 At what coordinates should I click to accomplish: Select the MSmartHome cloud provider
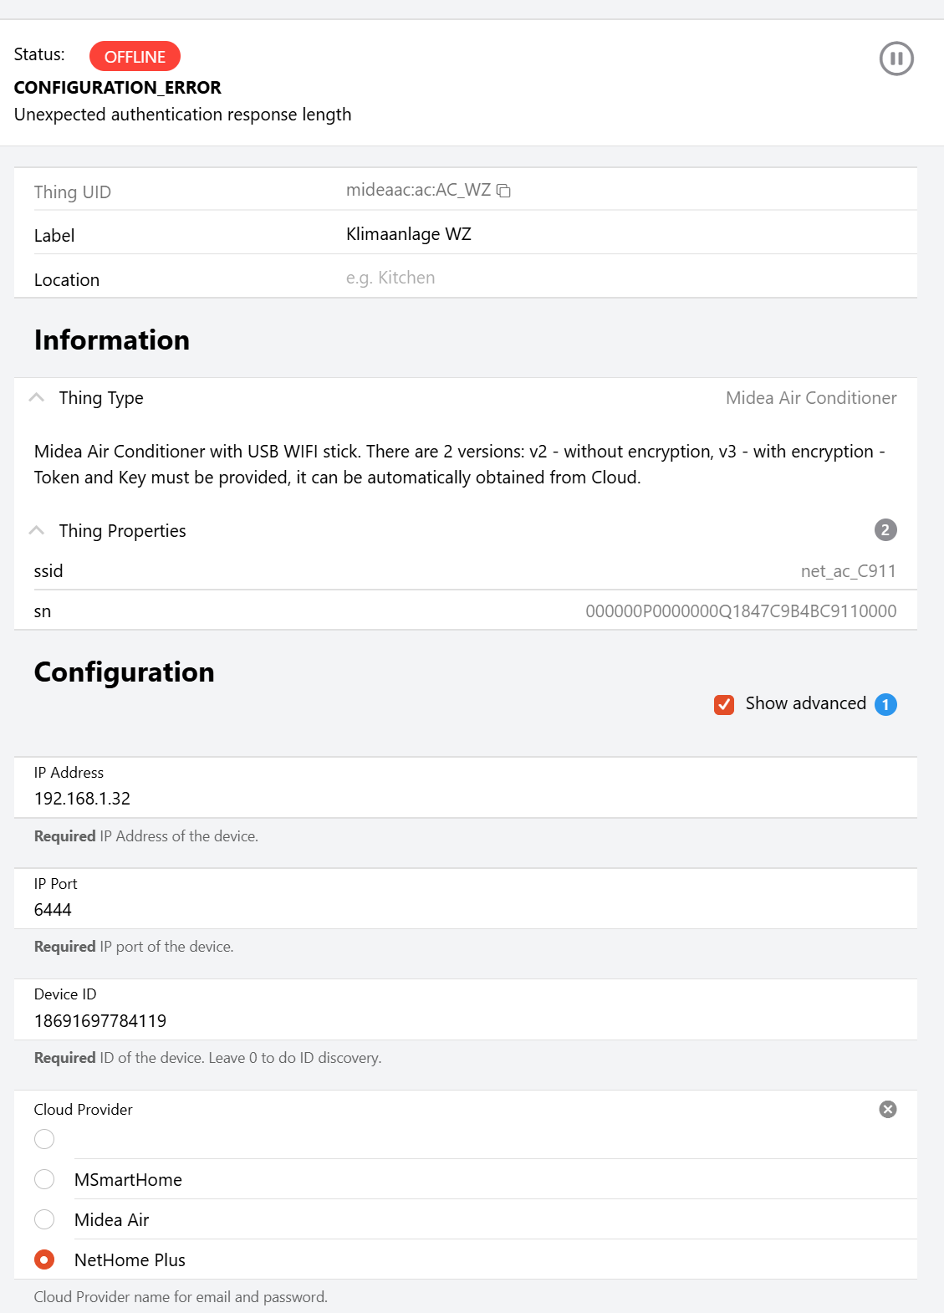44,1179
